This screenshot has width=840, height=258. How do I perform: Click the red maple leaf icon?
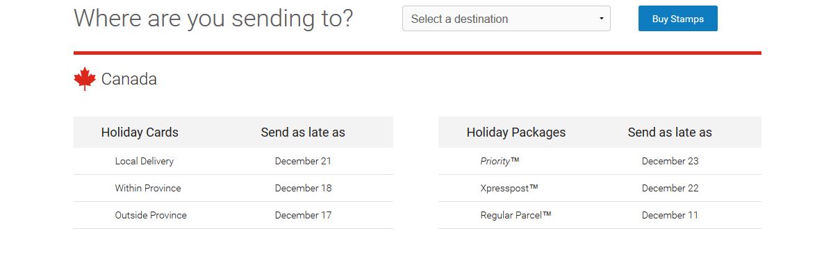click(85, 79)
